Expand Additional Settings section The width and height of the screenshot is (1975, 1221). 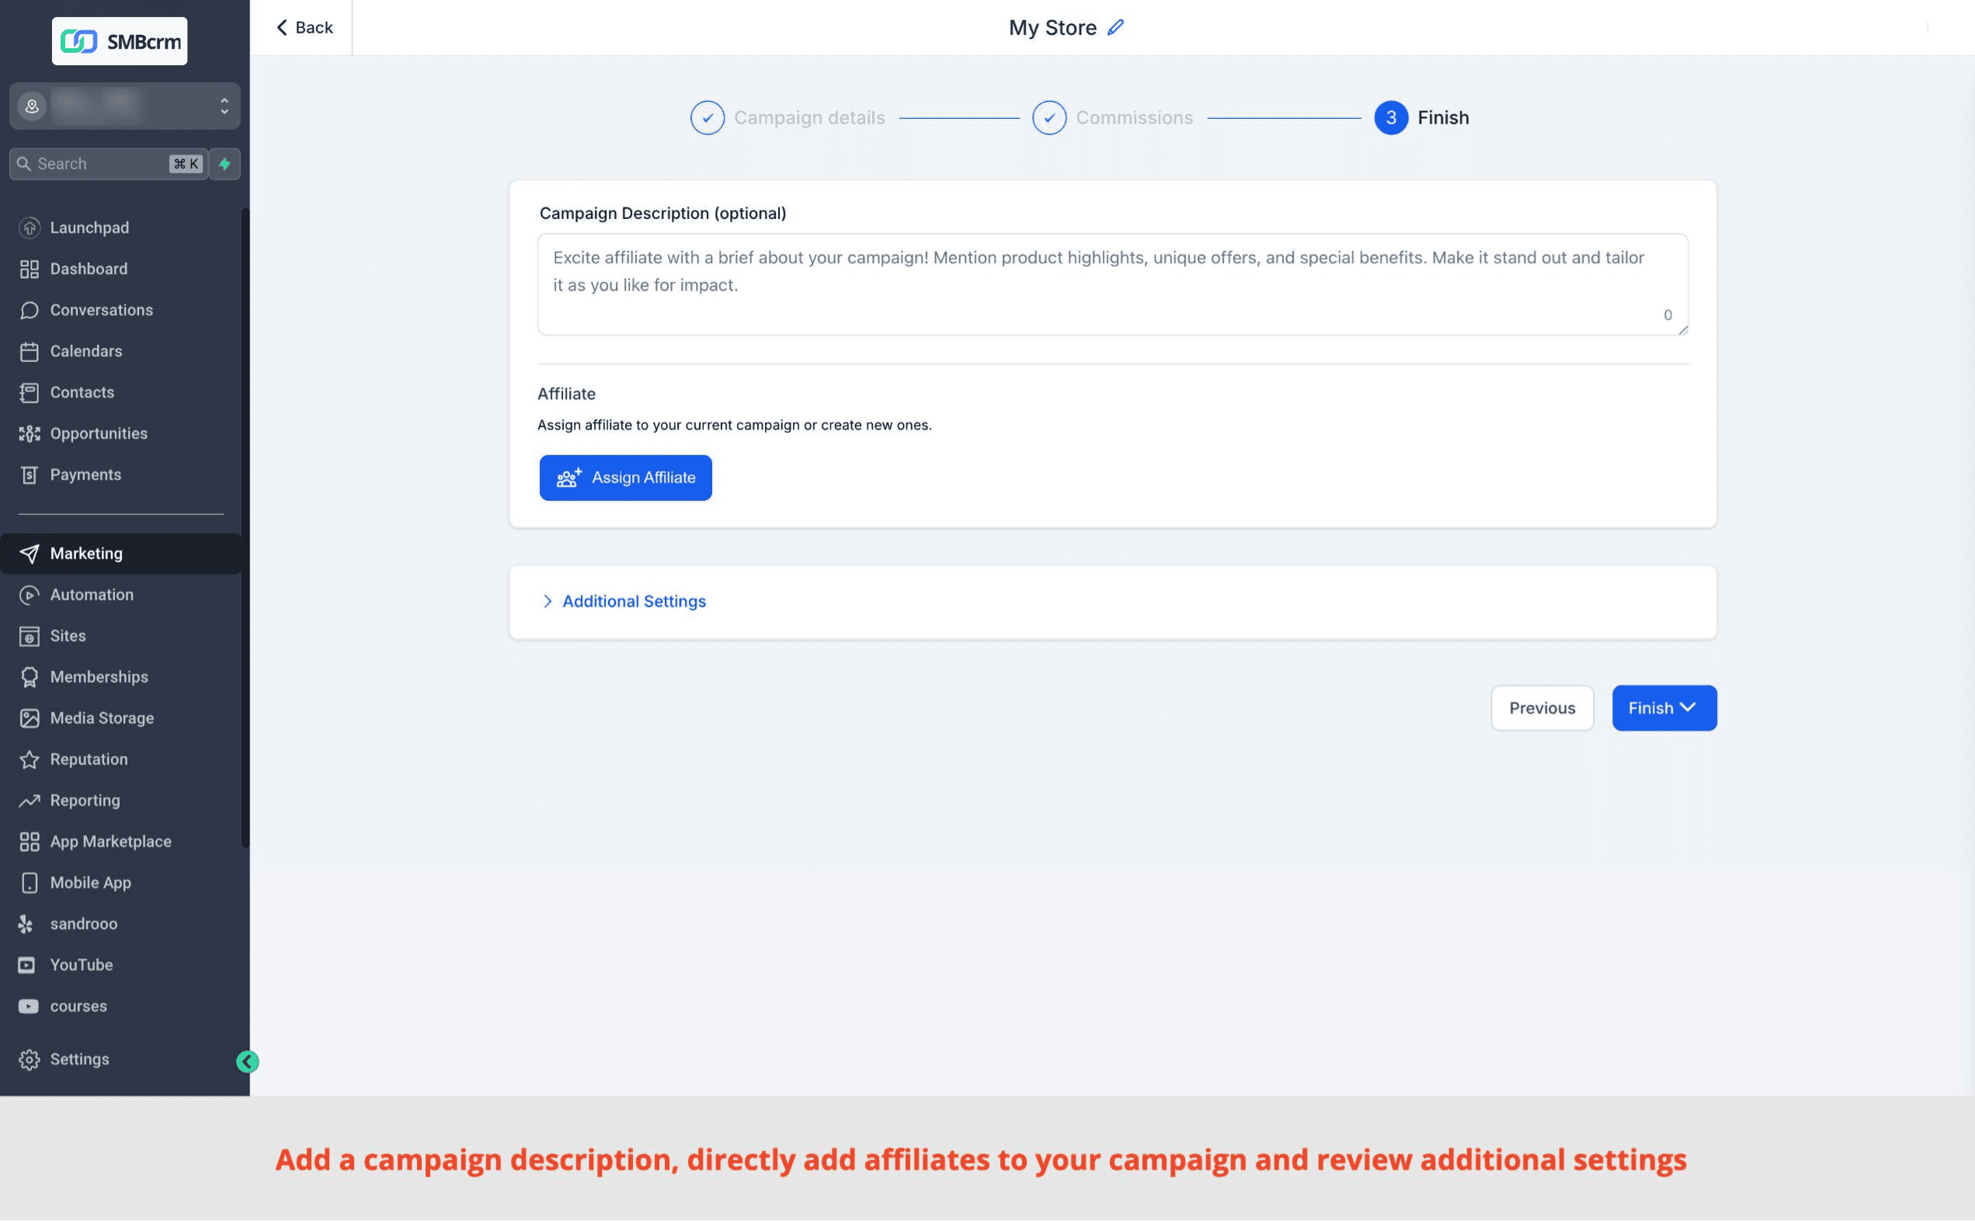(x=624, y=602)
